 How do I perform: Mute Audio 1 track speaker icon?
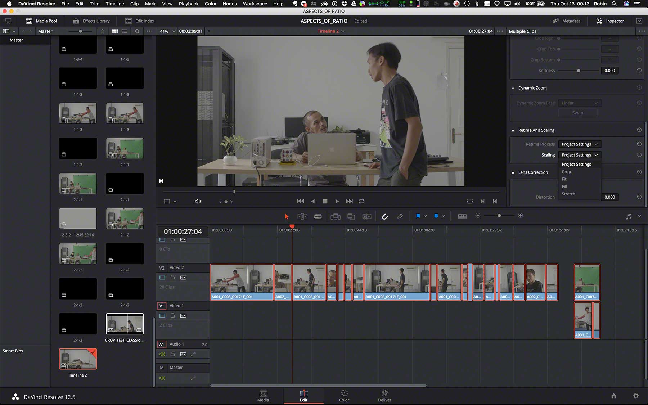coord(162,354)
